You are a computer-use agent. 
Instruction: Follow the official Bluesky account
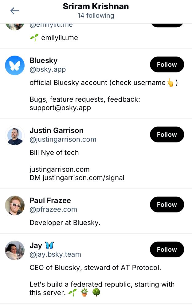tap(167, 64)
